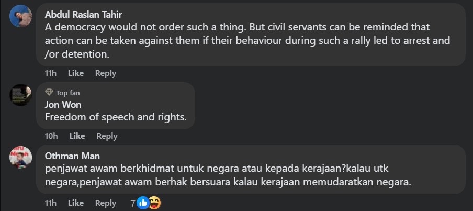
Task: Like Abdul Raslan Tahir's comment
Action: point(76,73)
